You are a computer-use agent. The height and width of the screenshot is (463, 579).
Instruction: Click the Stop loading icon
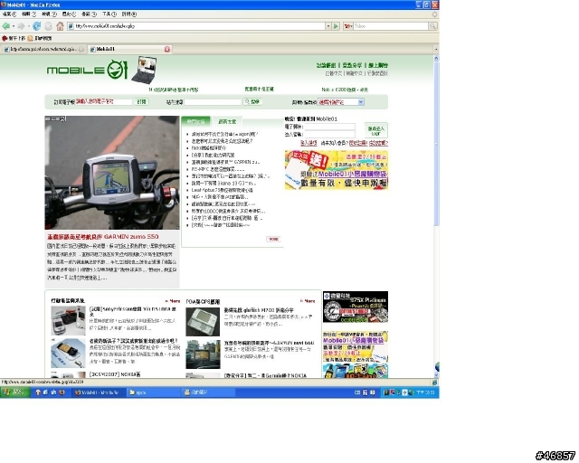tap(48, 26)
